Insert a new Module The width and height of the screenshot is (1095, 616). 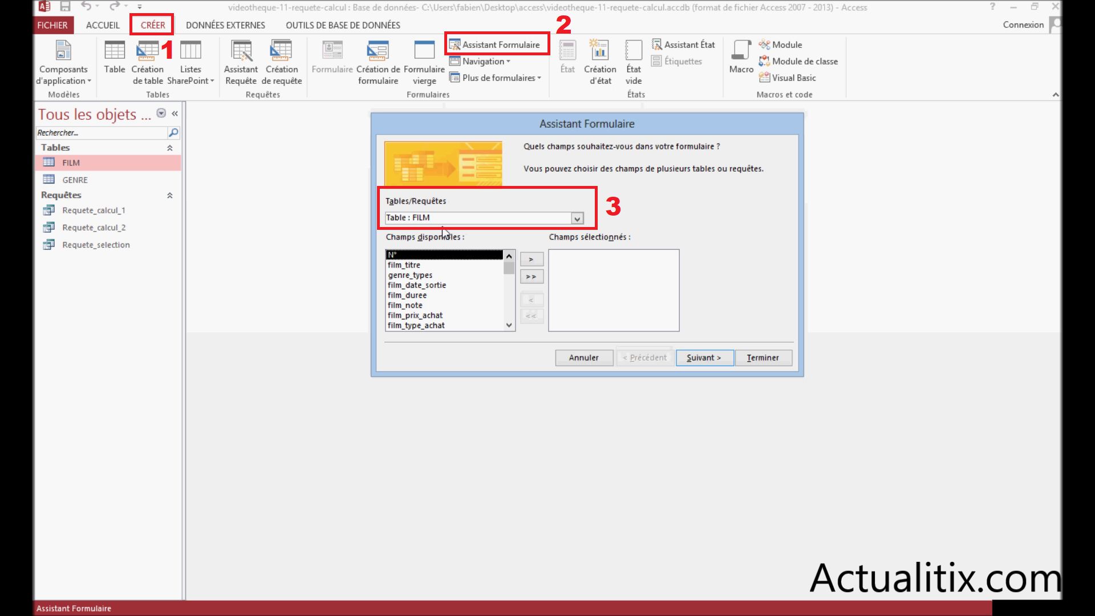pyautogui.click(x=780, y=44)
